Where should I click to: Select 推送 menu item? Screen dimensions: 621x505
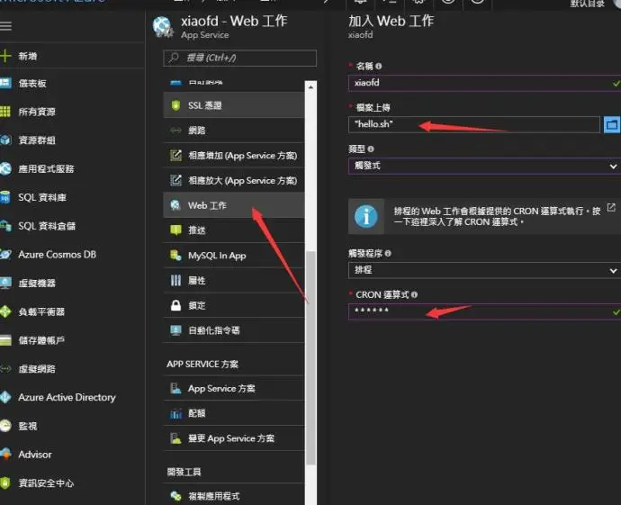click(x=234, y=230)
